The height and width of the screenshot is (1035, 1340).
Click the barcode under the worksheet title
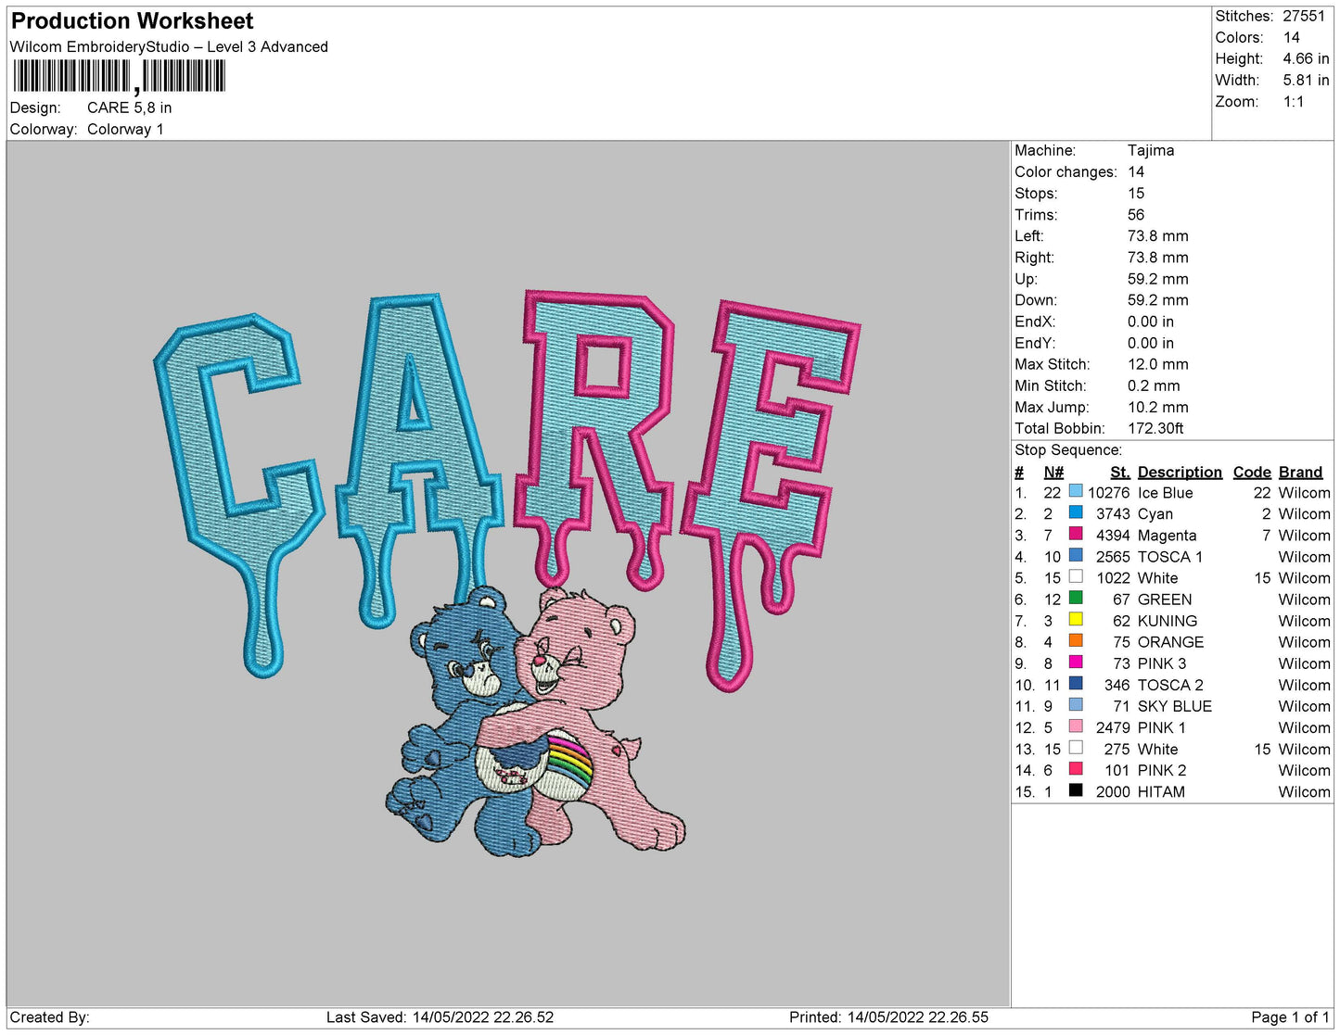click(119, 77)
